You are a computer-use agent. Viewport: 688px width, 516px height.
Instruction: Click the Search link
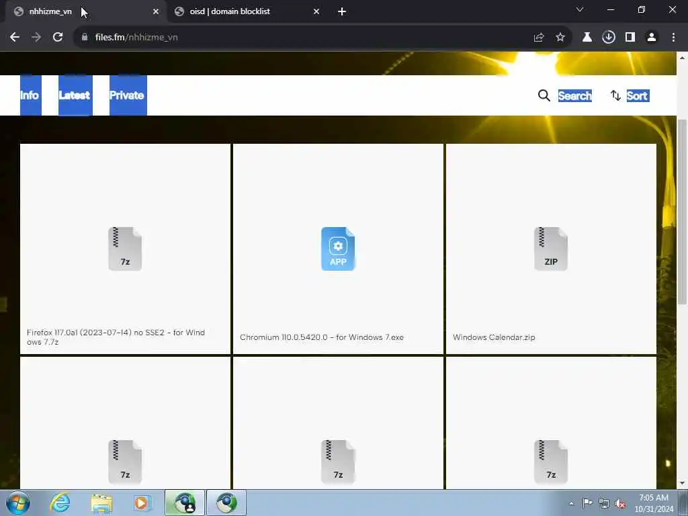575,95
